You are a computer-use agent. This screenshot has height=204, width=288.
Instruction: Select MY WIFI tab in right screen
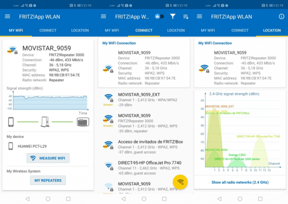208,31
